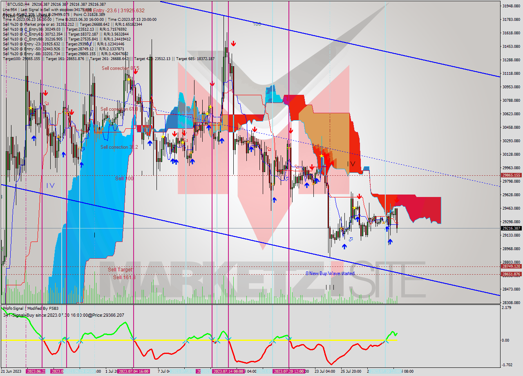Click '0 New Buy Wave started' annotation
Viewport: 523px width, 376px height.
pos(330,273)
